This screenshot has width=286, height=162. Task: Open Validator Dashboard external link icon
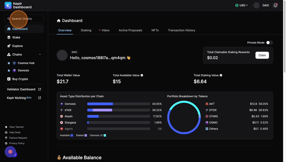point(40,89)
